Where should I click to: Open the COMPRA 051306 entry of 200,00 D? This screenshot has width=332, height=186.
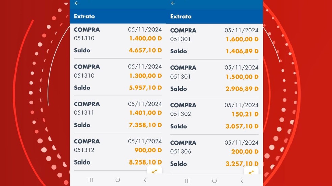click(214, 153)
